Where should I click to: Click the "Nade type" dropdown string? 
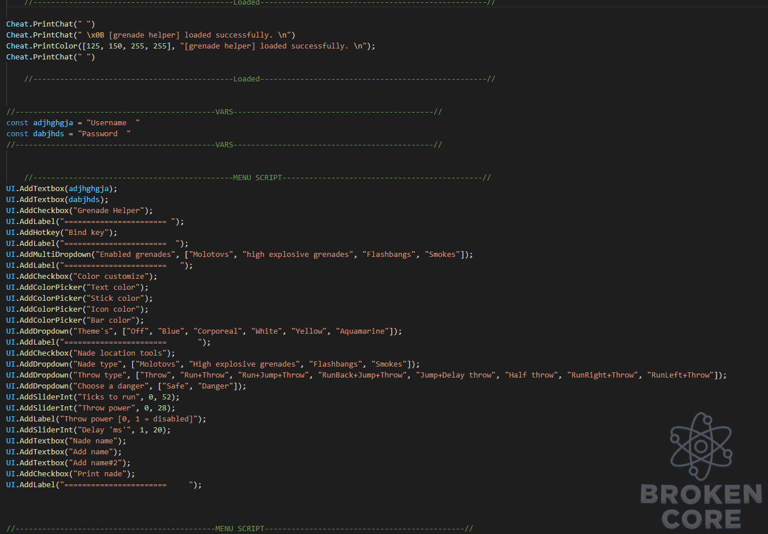[x=98, y=364]
